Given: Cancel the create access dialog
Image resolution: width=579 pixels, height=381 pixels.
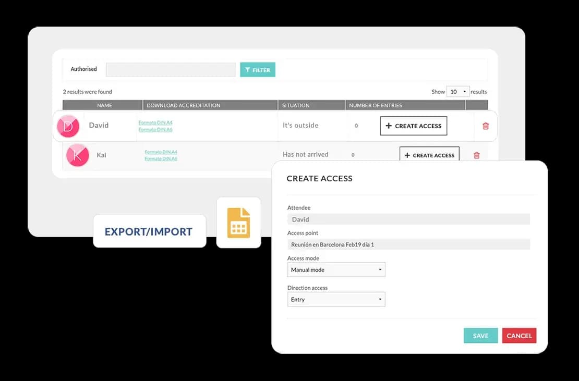Looking at the screenshot, I should (519, 336).
